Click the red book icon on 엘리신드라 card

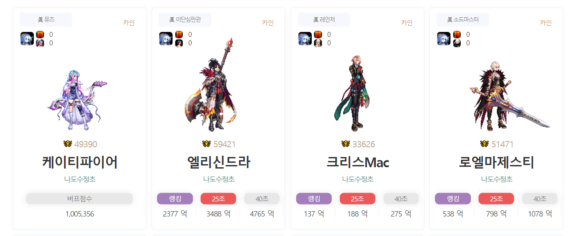tap(179, 34)
